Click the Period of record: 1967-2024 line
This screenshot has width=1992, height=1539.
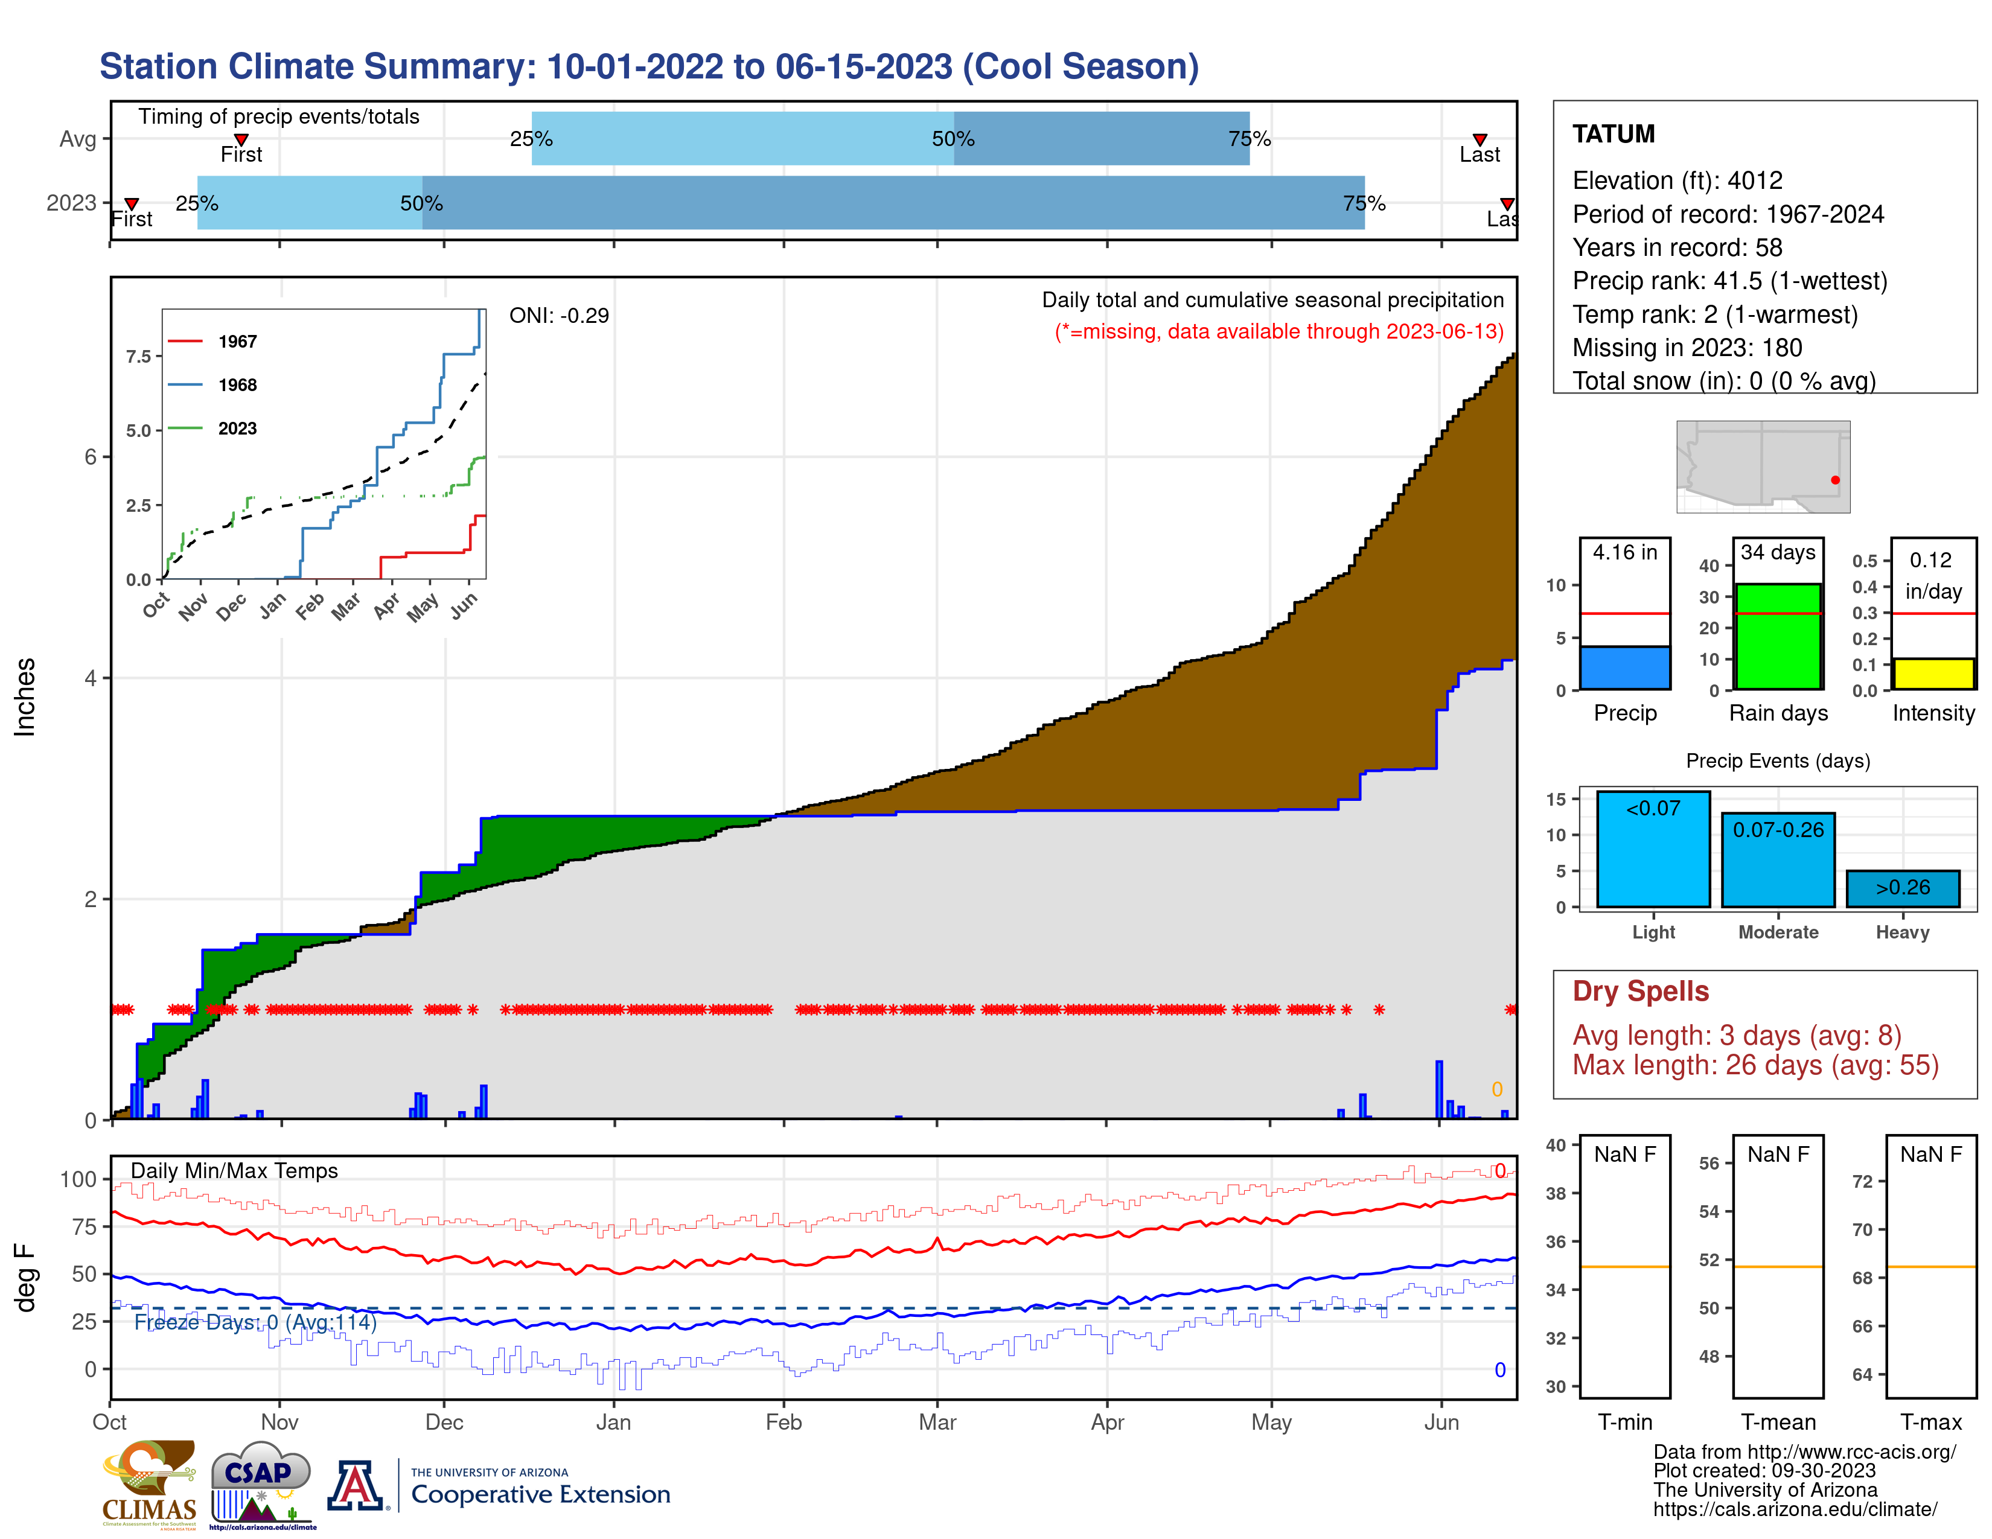click(1728, 214)
